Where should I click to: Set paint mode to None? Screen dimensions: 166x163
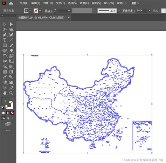point(12,113)
